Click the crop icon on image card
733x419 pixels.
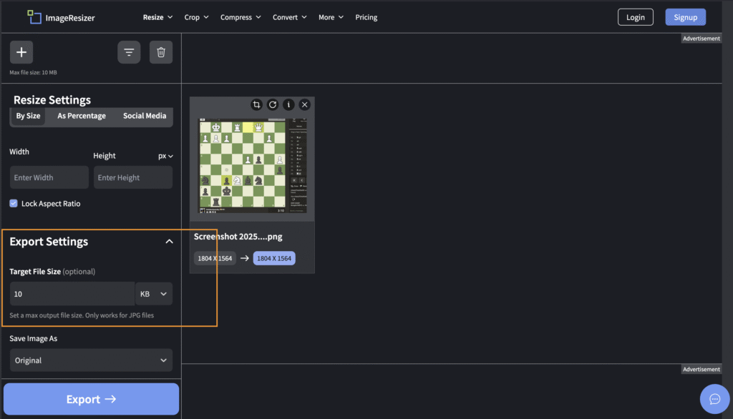tap(256, 104)
